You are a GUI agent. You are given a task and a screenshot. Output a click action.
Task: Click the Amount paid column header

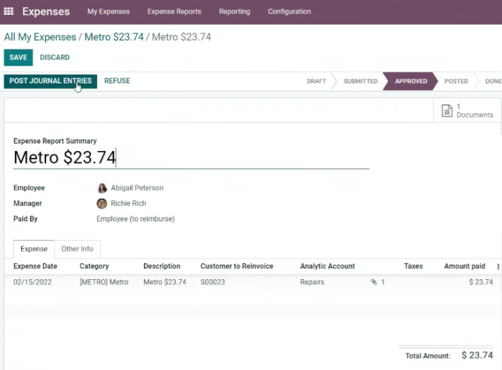coord(465,266)
